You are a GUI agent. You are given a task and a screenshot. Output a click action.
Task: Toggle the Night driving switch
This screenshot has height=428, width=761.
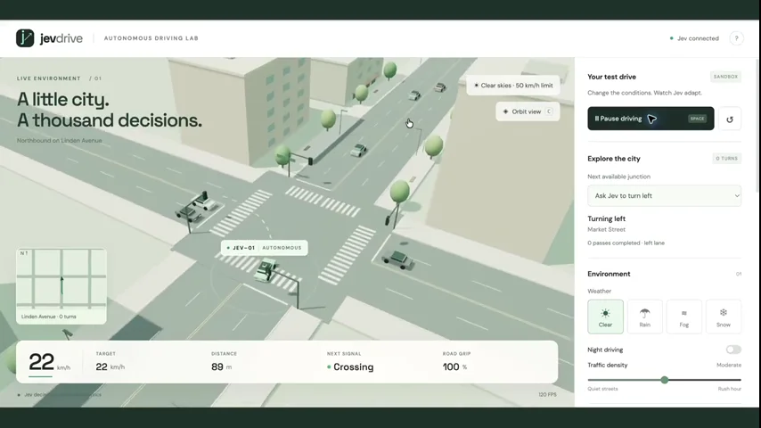coord(733,350)
